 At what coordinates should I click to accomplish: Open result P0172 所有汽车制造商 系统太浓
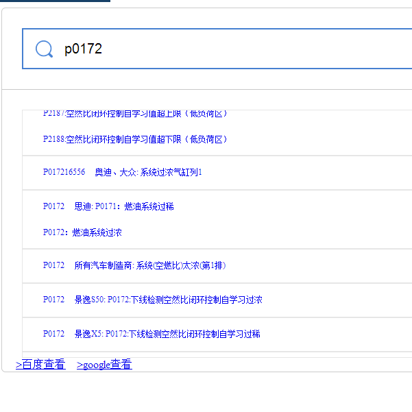point(134,265)
